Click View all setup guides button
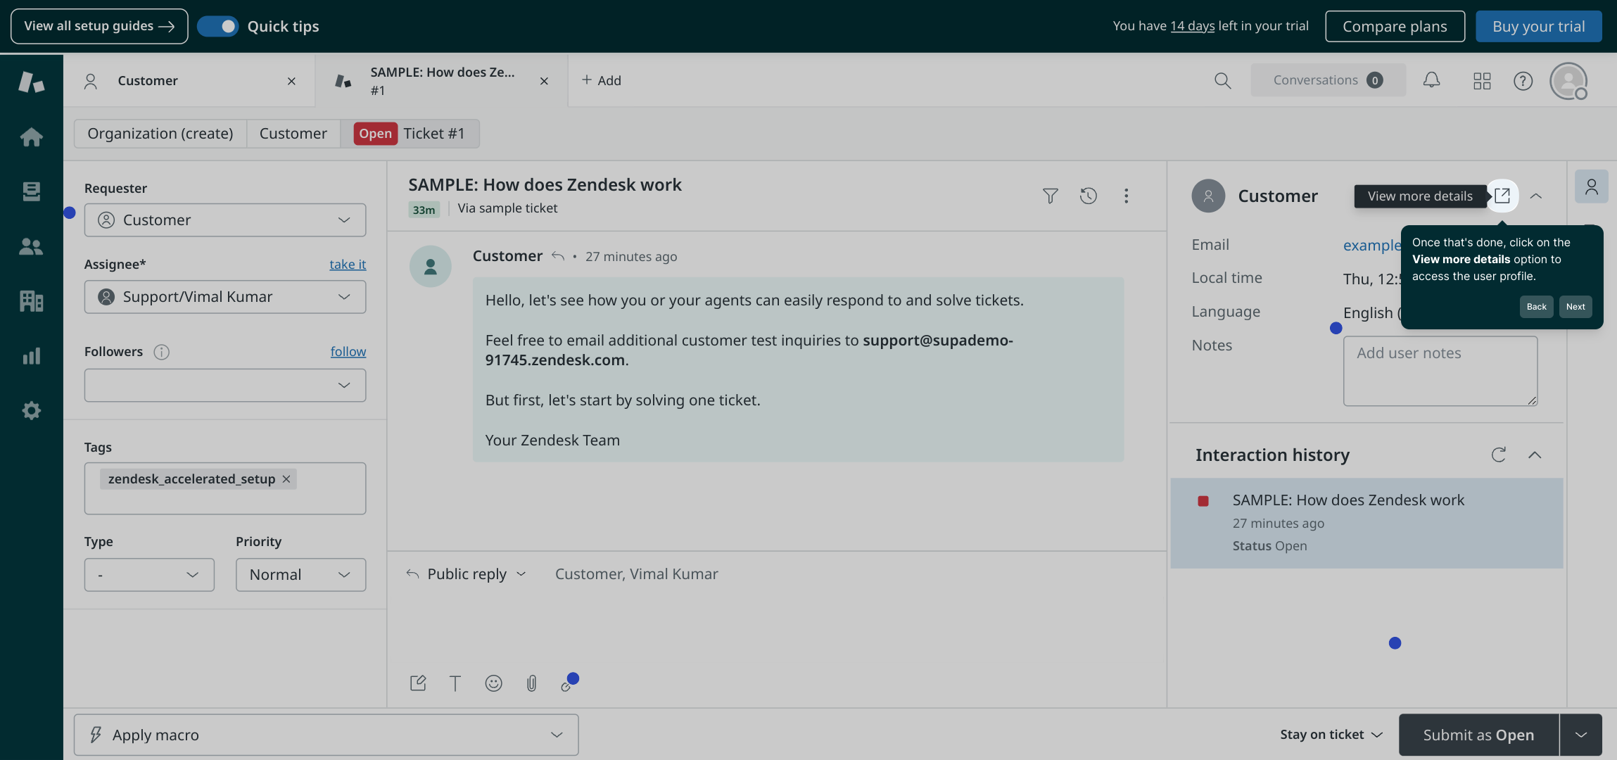1617x760 pixels. pyautogui.click(x=99, y=26)
